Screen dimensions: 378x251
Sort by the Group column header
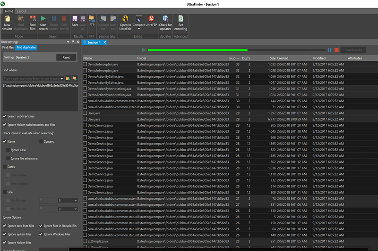tap(233, 58)
